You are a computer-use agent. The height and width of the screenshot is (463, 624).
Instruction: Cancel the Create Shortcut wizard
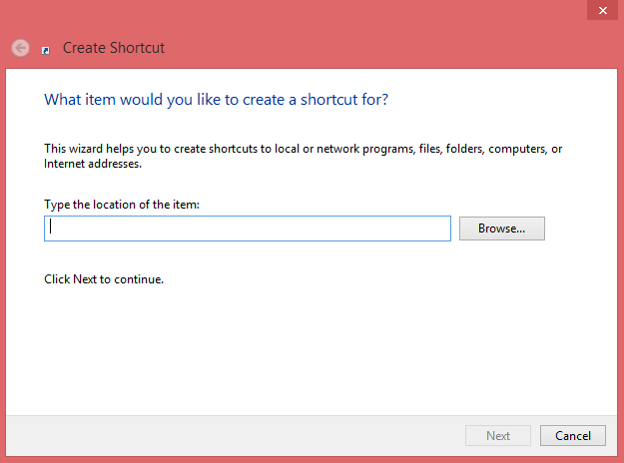[x=572, y=435]
